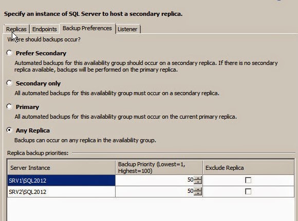Click the Secondary only description text
The width and height of the screenshot is (298, 221).
(117, 93)
